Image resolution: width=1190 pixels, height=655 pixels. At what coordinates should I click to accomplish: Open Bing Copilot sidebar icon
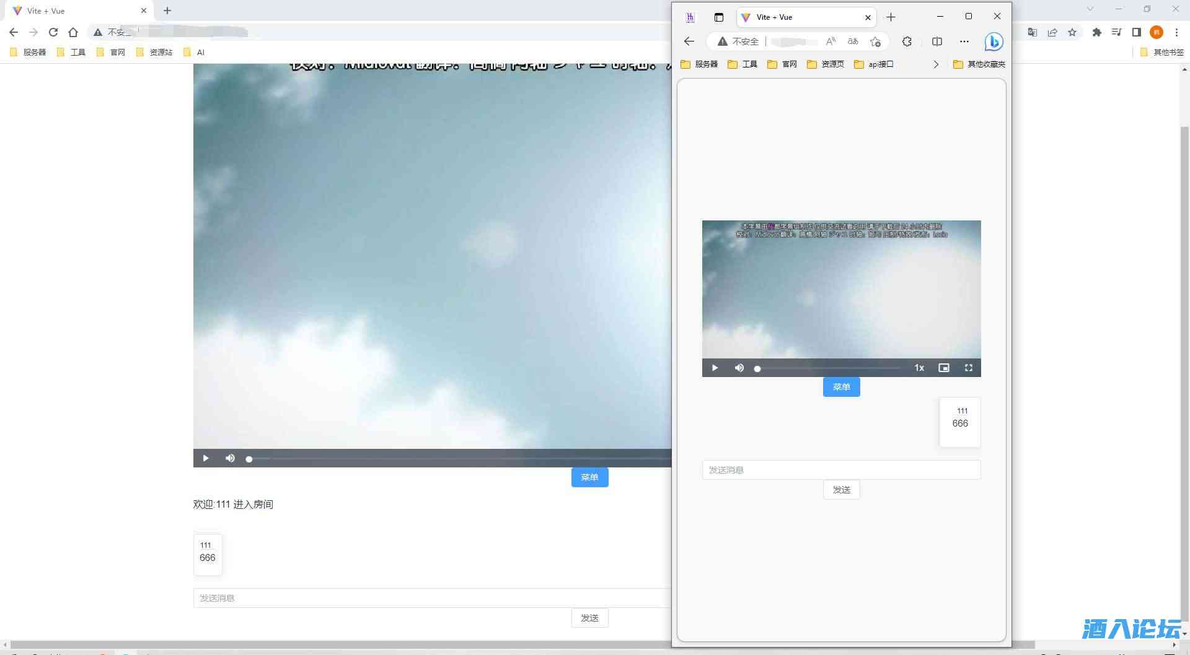(x=994, y=41)
